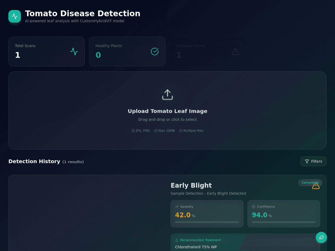Click the Tomato Disease Detection title

pyautogui.click(x=83, y=13)
